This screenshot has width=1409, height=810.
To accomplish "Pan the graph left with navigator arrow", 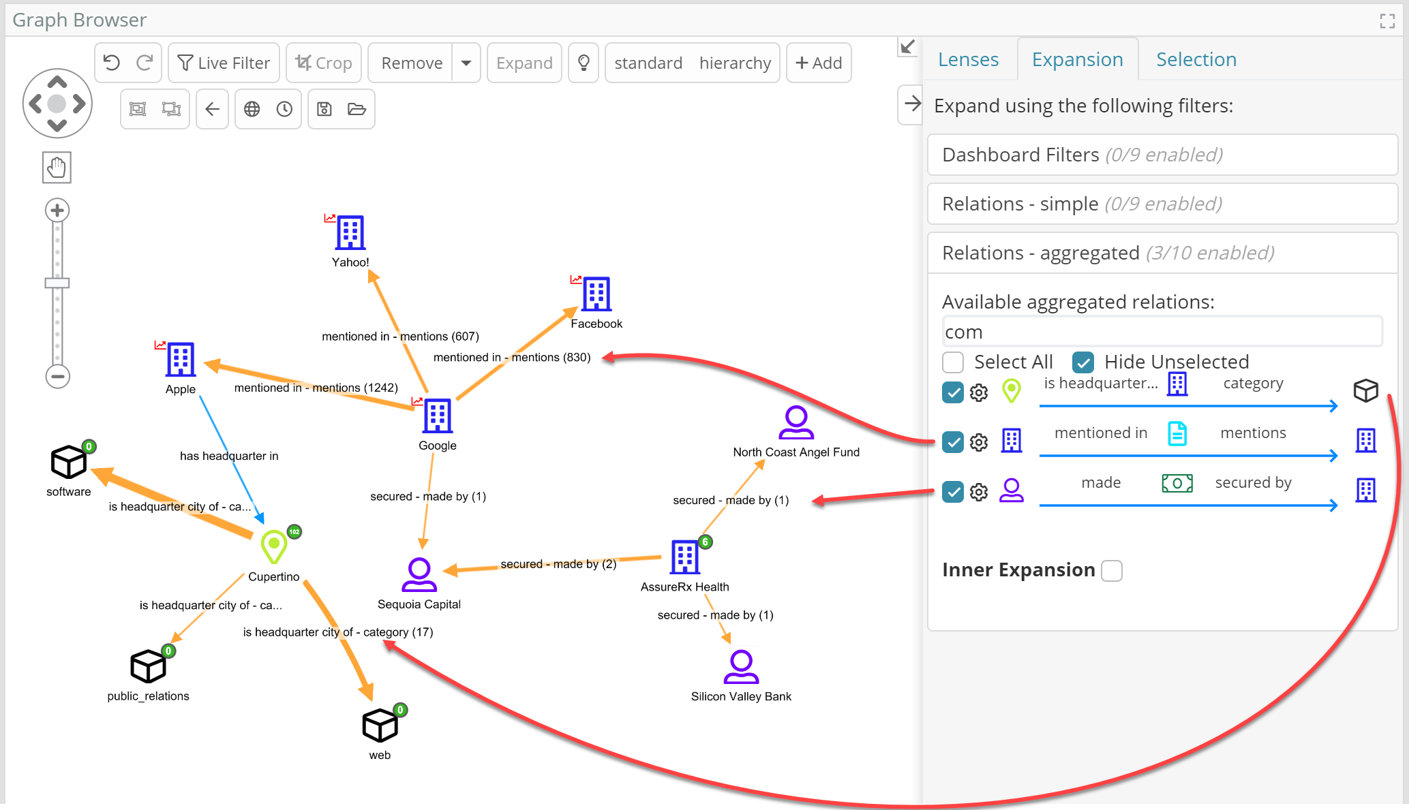I will [x=35, y=104].
